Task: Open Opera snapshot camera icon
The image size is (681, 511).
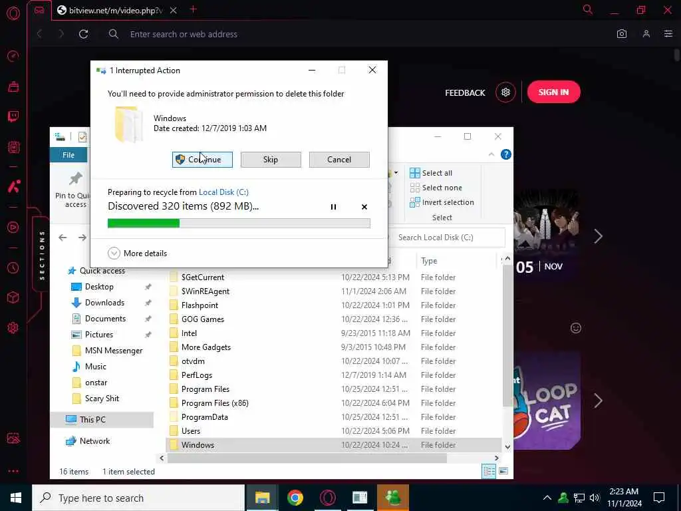Action: [622, 34]
